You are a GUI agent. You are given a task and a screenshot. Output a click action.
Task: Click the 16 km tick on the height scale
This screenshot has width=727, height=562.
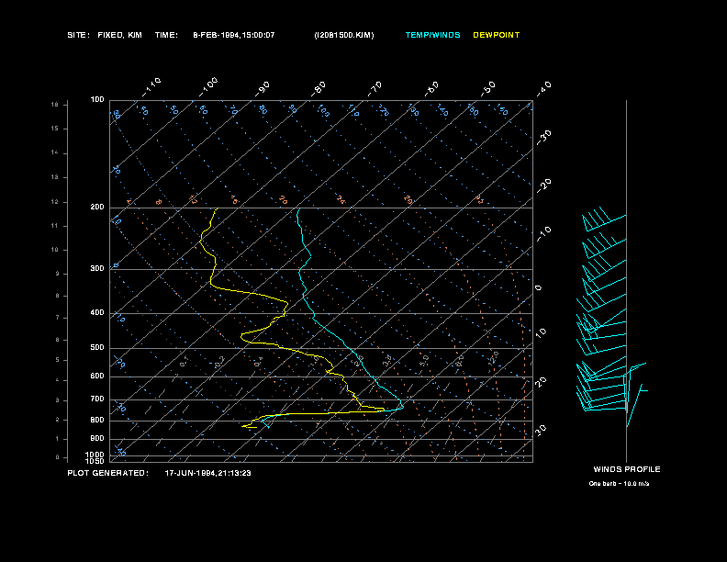tap(55, 105)
